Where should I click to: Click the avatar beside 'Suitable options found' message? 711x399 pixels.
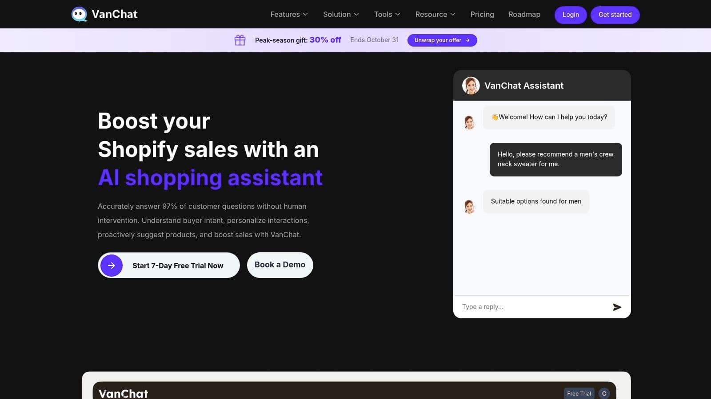(x=469, y=206)
